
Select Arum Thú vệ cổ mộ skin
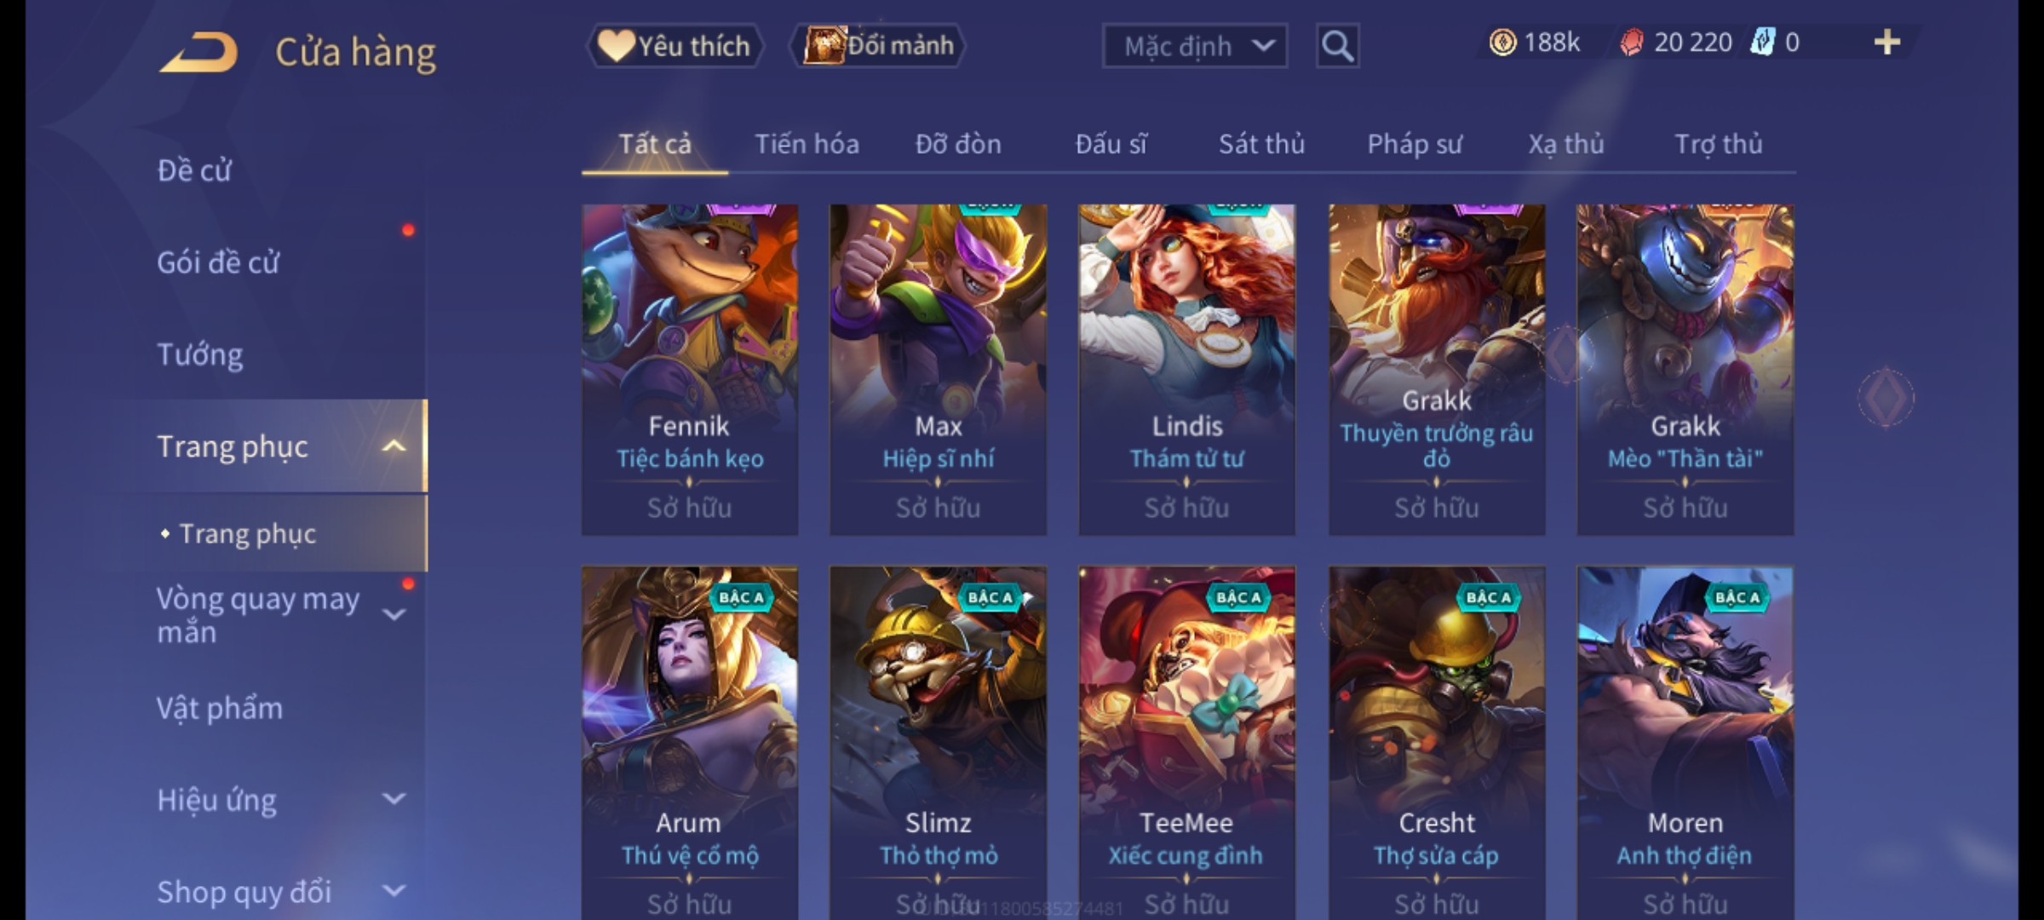click(690, 743)
